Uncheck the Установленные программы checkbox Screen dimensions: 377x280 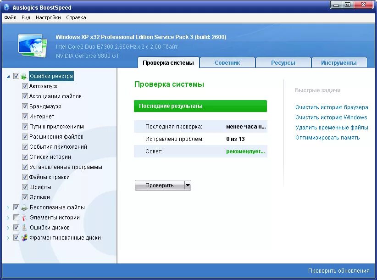click(25, 167)
